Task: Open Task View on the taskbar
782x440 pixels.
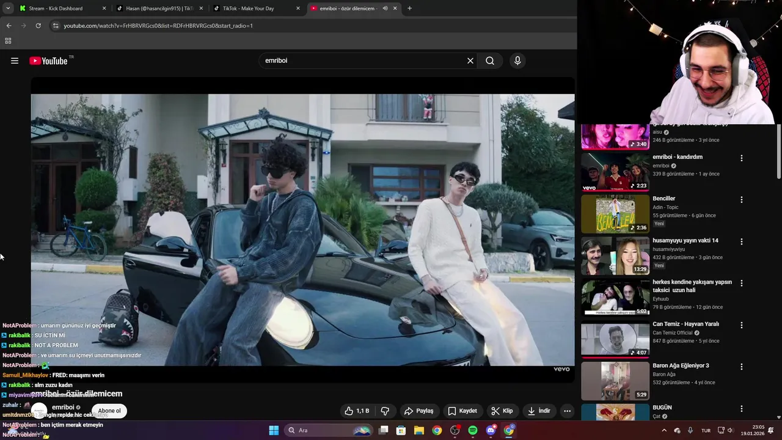Action: coord(384,430)
